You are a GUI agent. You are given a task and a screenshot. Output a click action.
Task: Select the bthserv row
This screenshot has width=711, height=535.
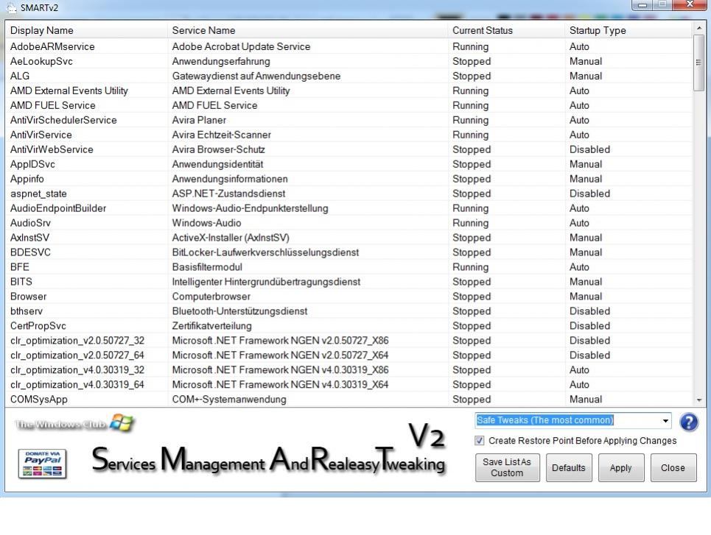(349, 311)
